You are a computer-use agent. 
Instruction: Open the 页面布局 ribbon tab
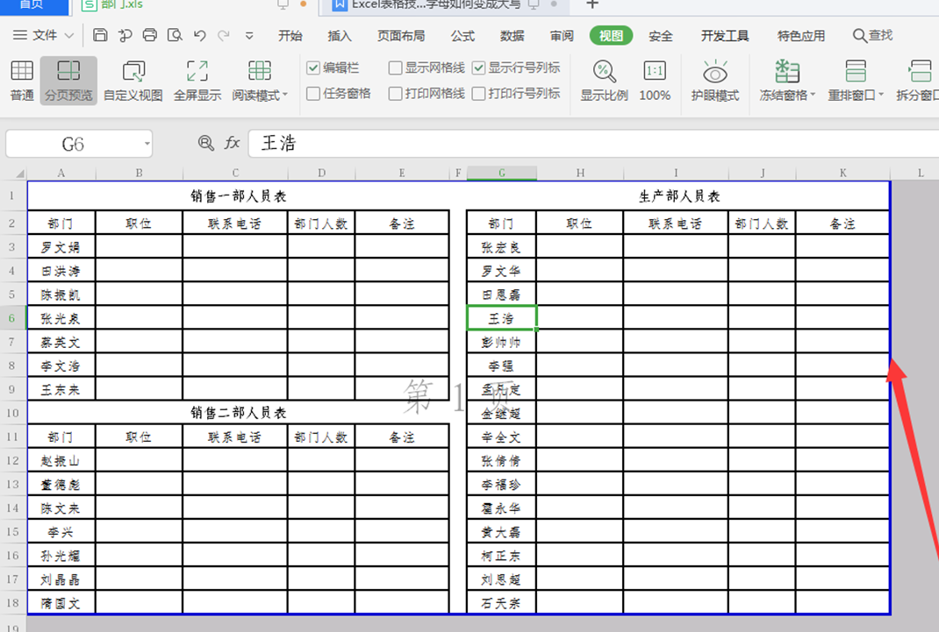(x=401, y=36)
